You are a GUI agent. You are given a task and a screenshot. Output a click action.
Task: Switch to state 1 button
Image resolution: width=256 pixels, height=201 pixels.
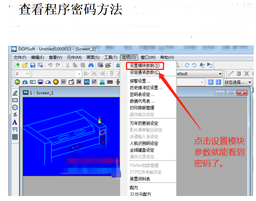218,82
